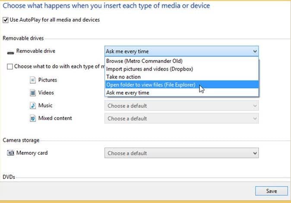Click the Memory card text label
Screen dimensions: 291x203
(32, 153)
